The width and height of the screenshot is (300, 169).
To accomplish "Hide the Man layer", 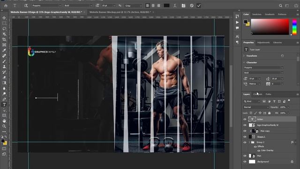I will [x=245, y=156].
